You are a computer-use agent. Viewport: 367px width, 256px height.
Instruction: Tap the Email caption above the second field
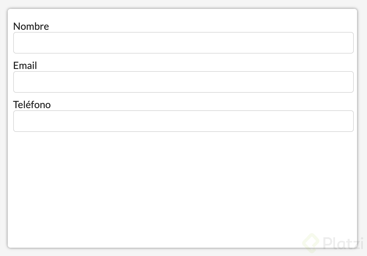coord(25,65)
